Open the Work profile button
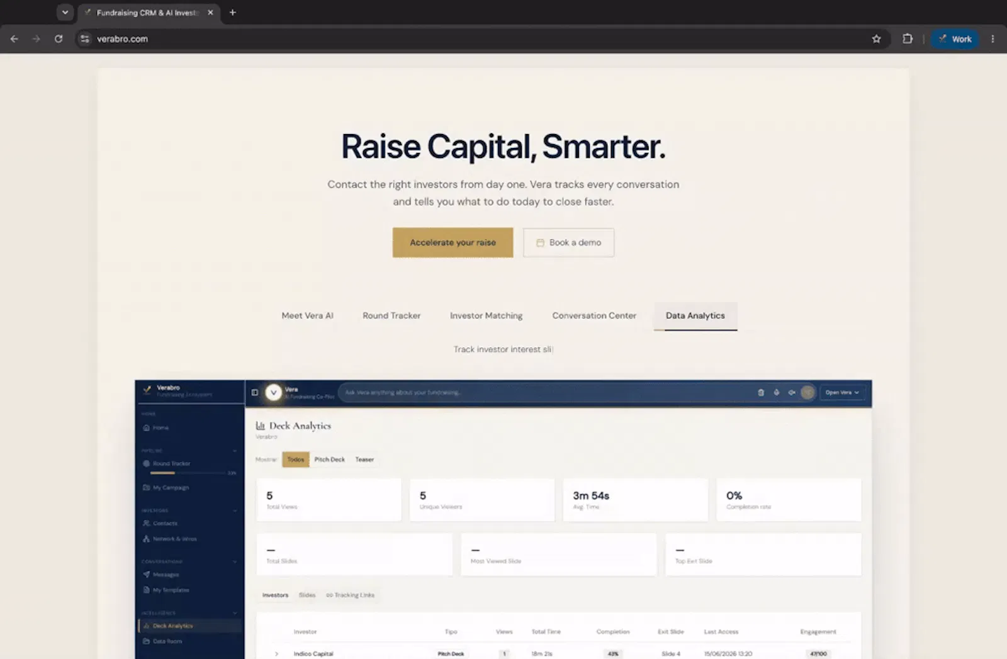The image size is (1007, 659). [955, 39]
